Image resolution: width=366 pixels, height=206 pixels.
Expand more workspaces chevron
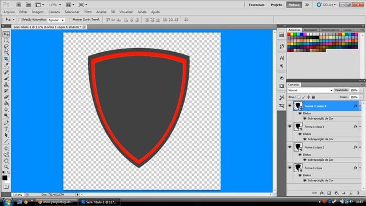click(307, 5)
